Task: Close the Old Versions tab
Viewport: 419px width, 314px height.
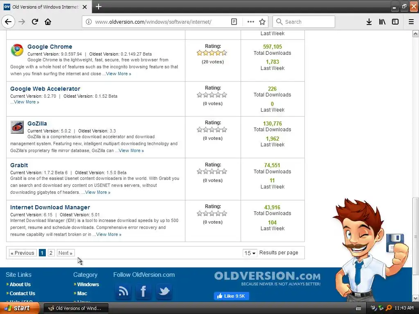Action: 85,7
